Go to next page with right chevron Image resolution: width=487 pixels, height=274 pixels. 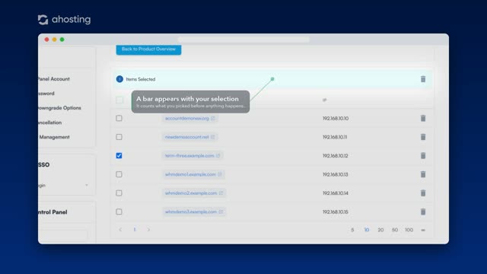148,230
